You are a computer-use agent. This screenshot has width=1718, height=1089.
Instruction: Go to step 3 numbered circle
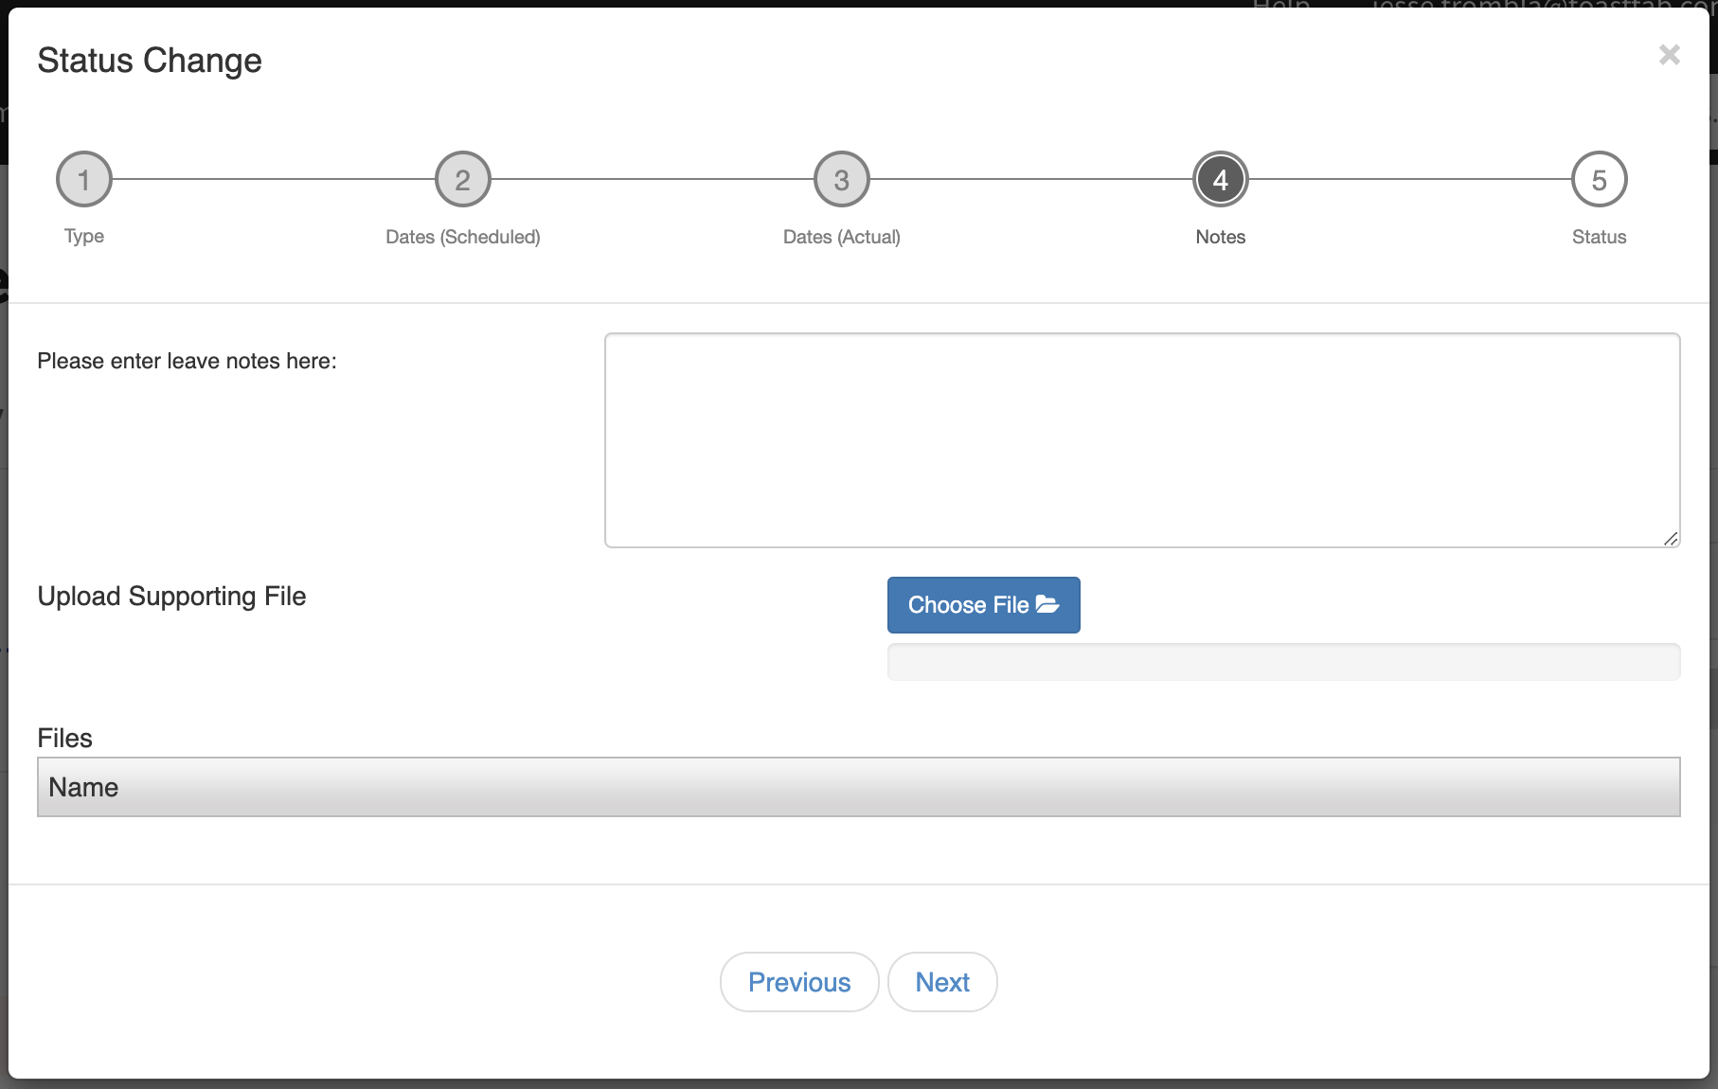click(x=841, y=179)
